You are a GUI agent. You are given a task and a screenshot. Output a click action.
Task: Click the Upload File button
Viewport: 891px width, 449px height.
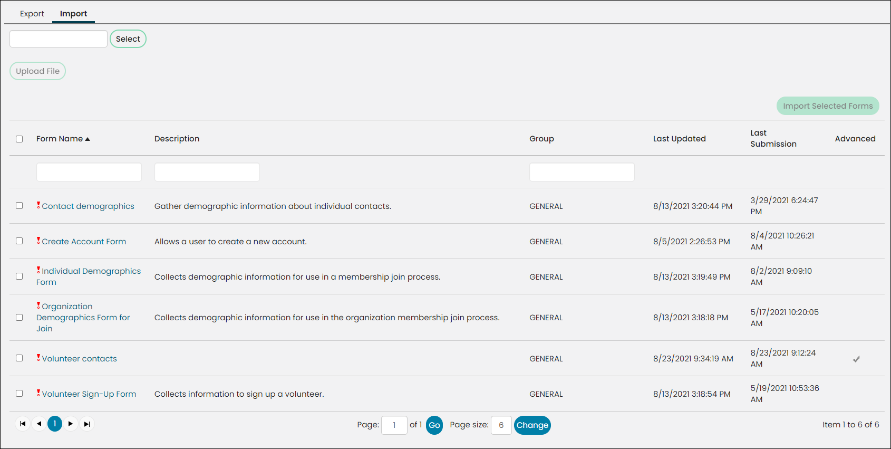click(x=37, y=71)
